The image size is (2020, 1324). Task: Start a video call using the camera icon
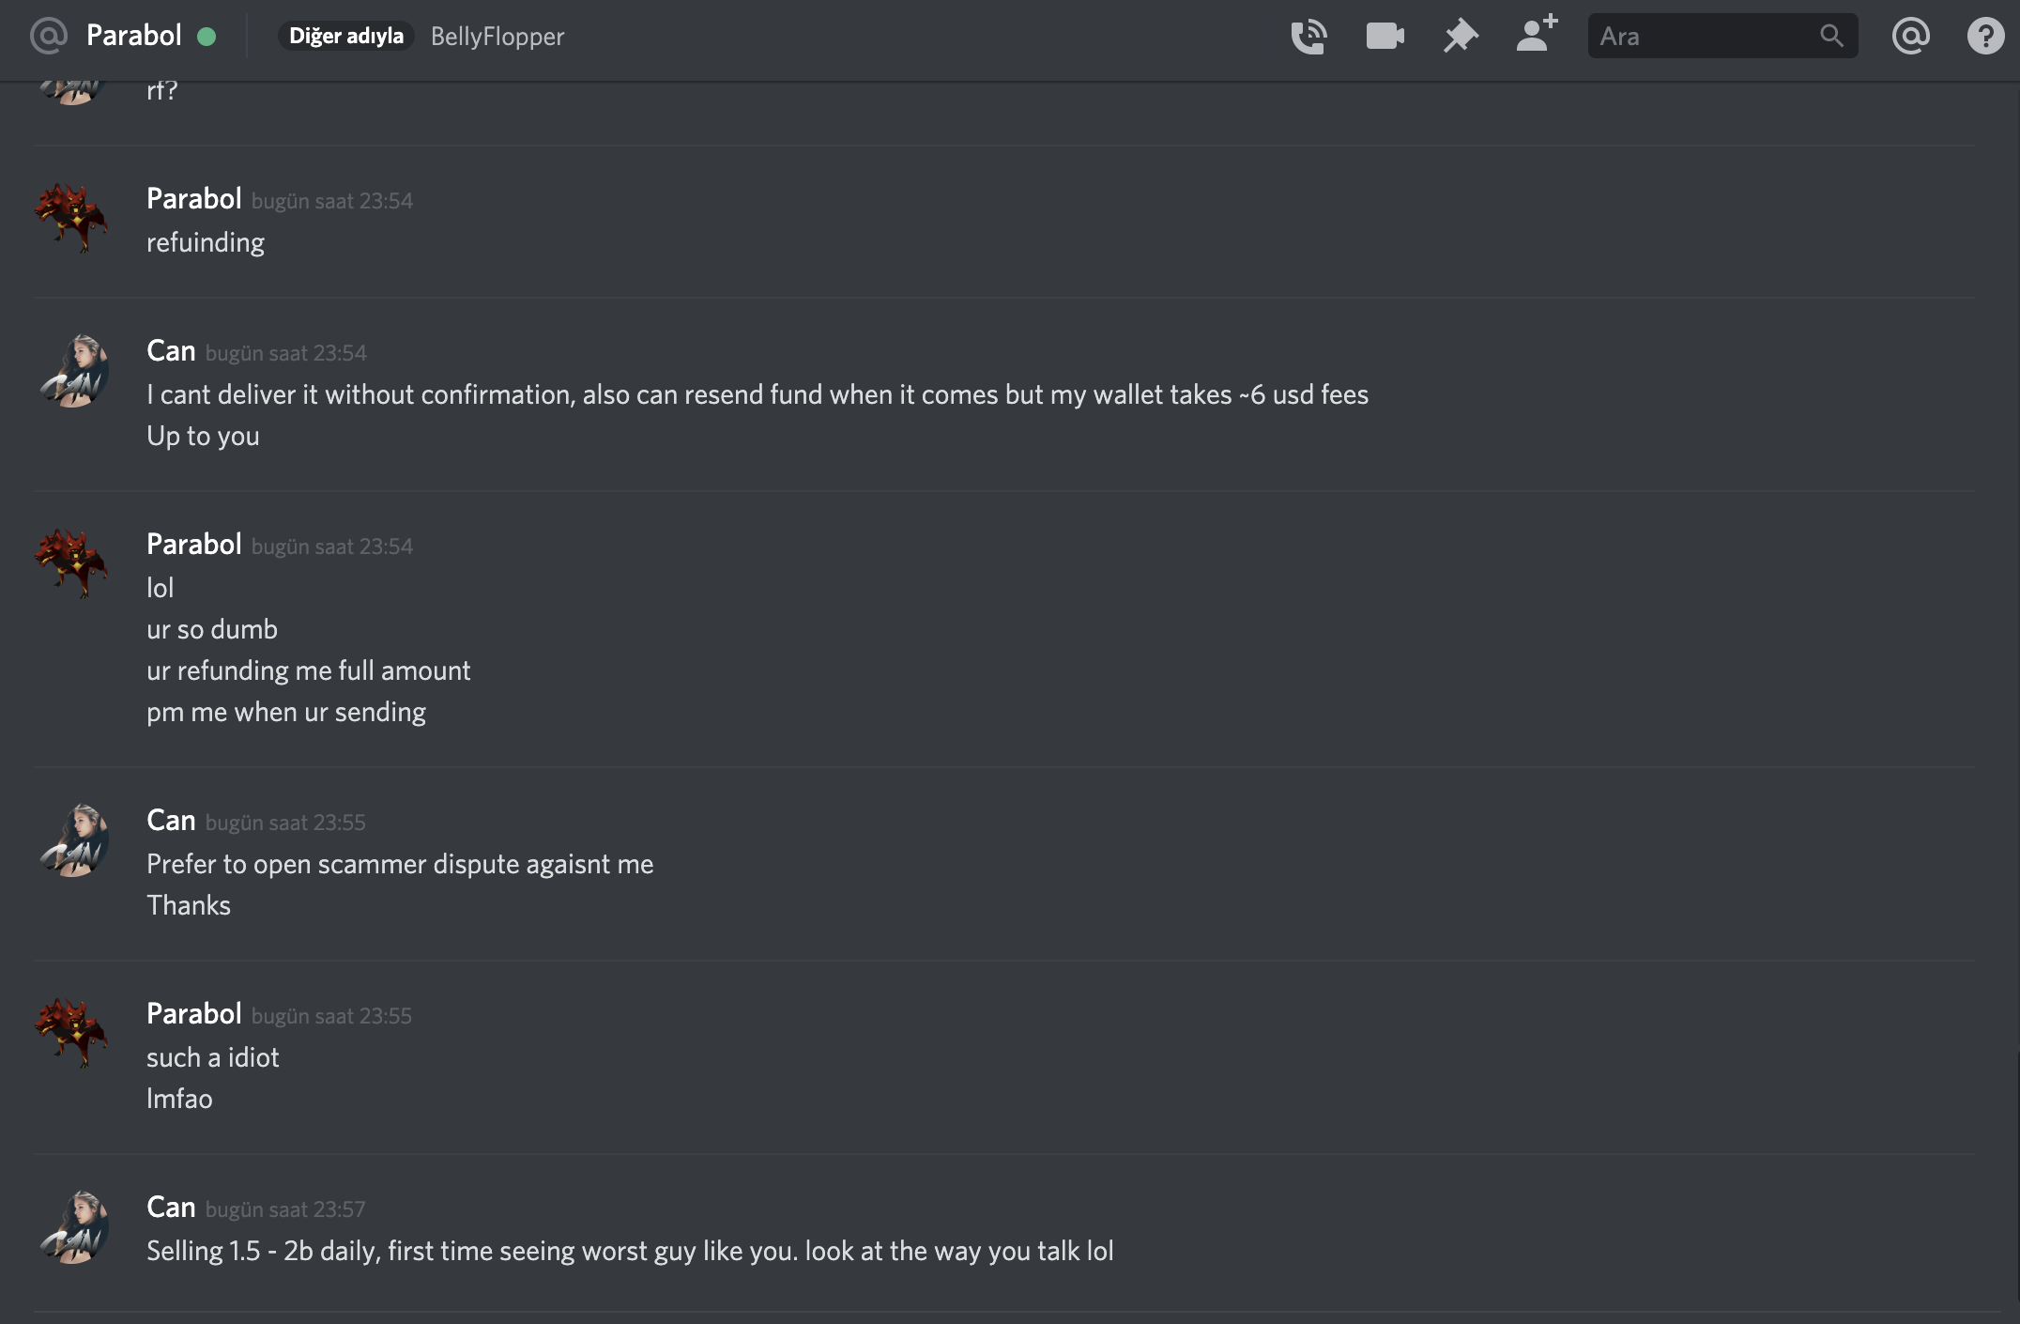1385,37
